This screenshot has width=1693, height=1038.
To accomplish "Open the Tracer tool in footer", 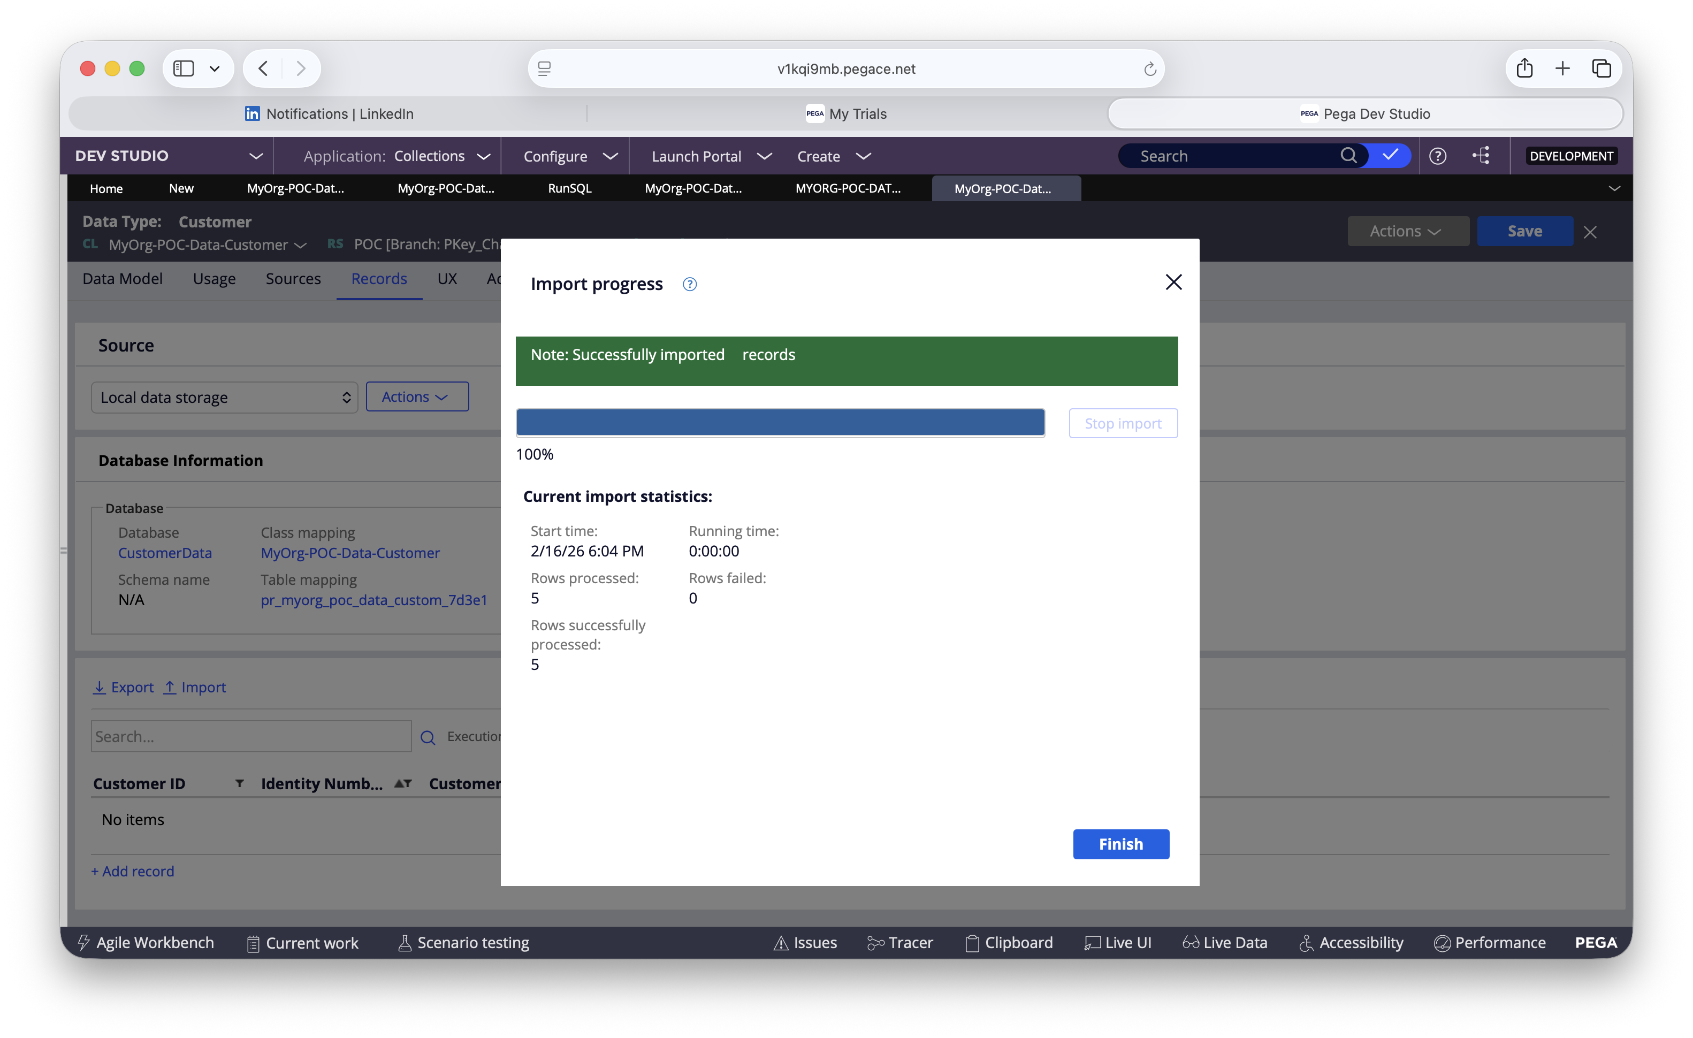I will [899, 943].
